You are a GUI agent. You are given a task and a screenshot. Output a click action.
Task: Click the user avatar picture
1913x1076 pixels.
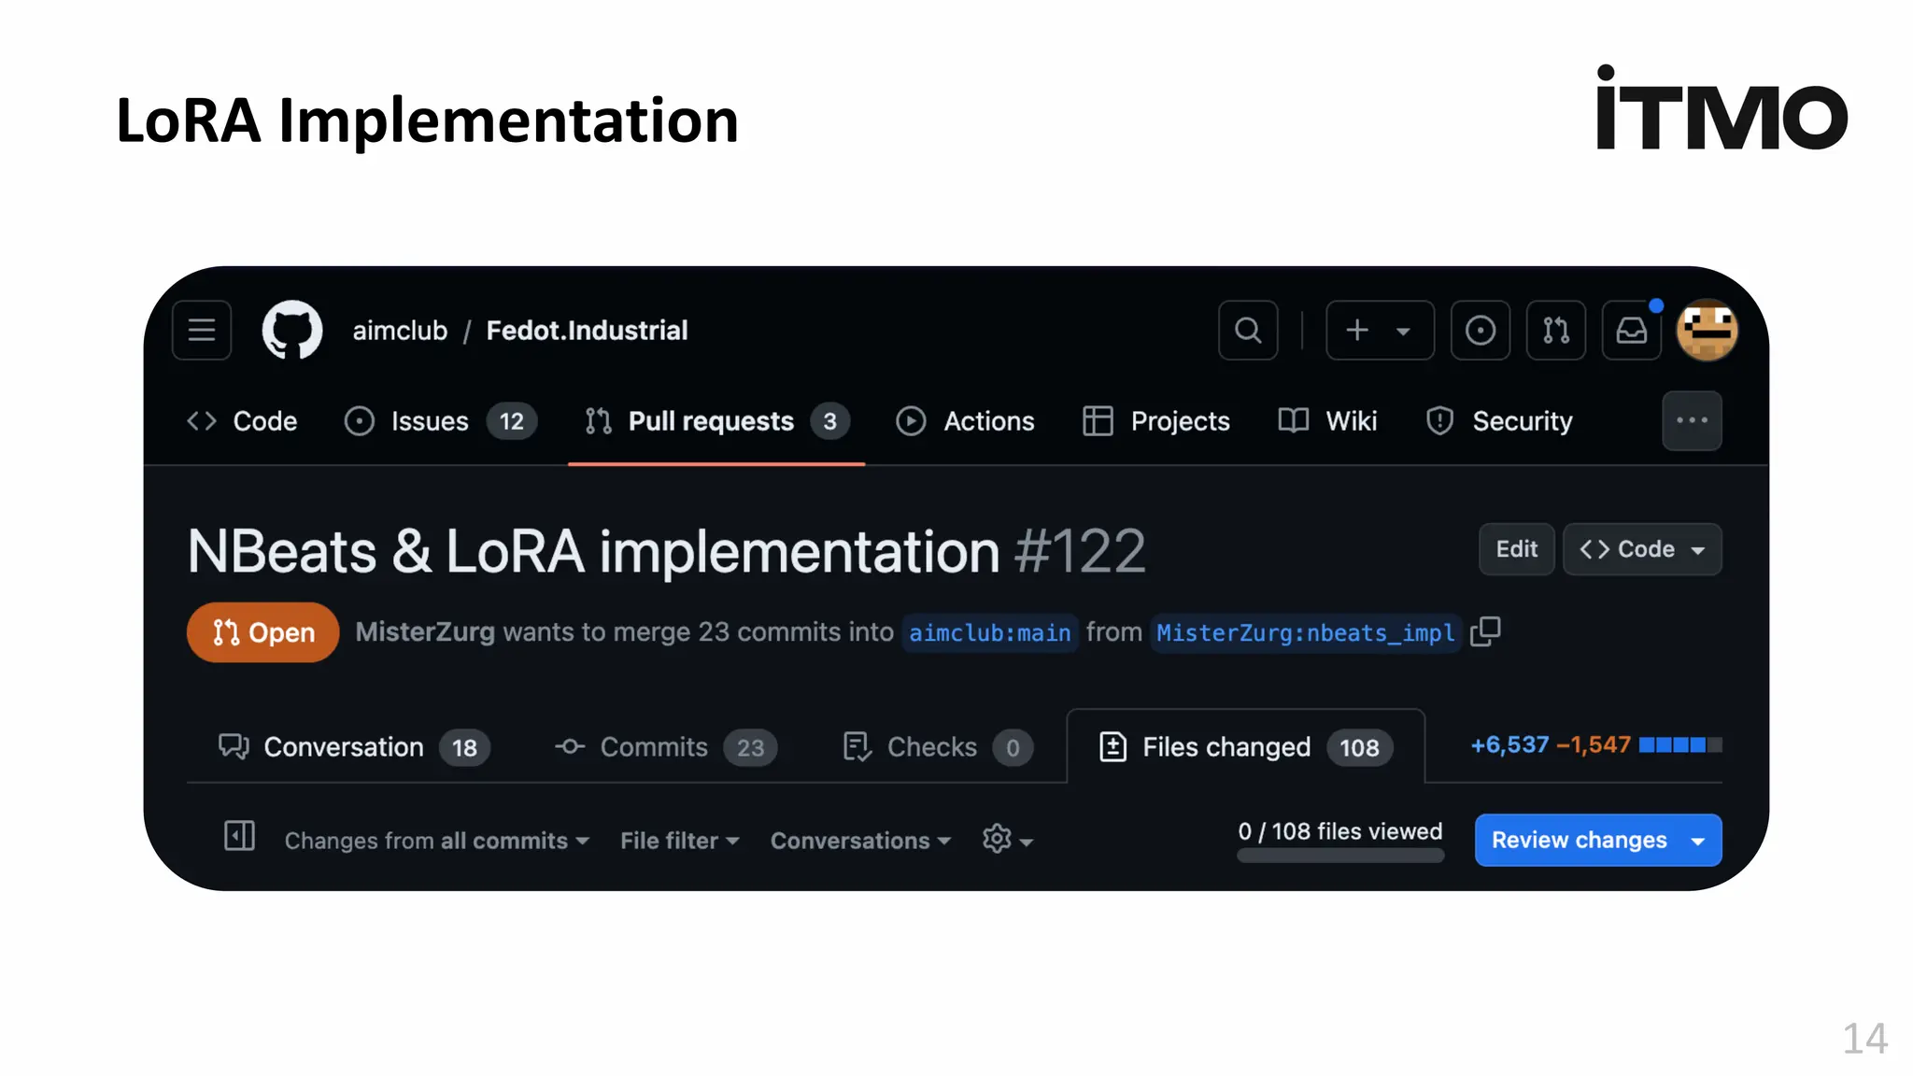point(1707,331)
